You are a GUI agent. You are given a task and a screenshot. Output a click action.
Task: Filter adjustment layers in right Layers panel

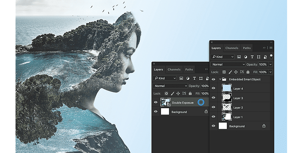coord(245,57)
